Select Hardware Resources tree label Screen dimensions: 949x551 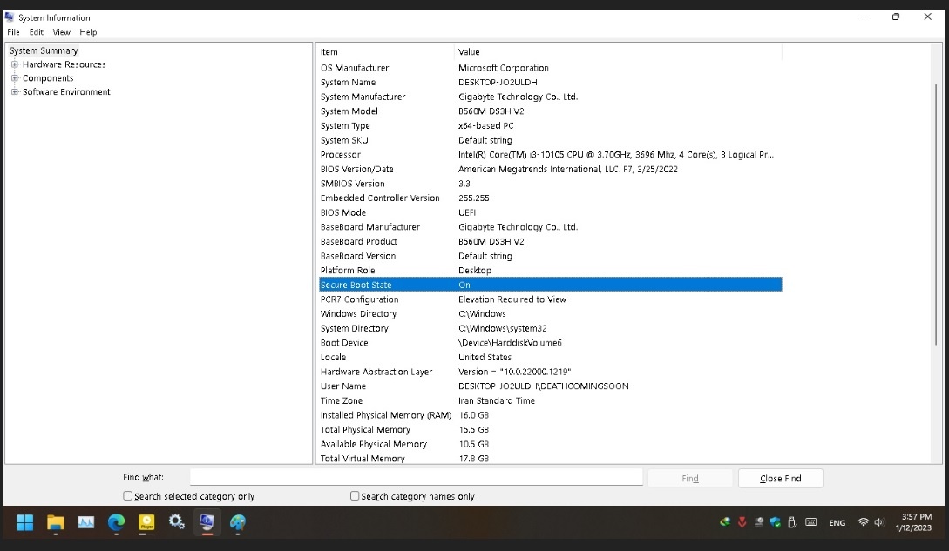[64, 64]
